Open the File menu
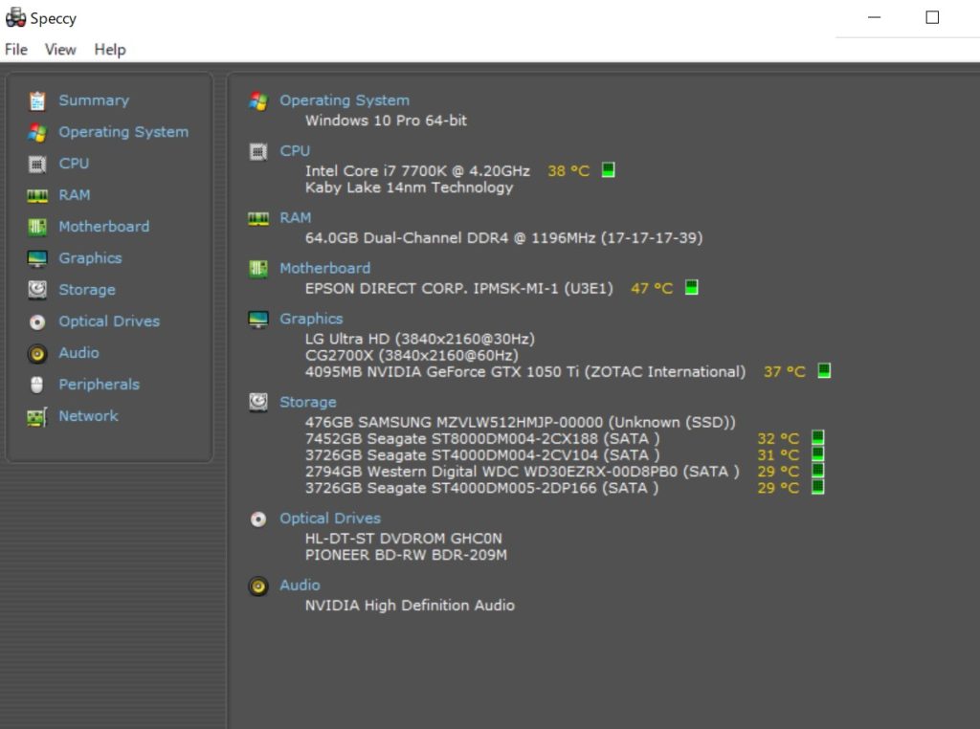Viewport: 980px width, 729px height. point(16,50)
